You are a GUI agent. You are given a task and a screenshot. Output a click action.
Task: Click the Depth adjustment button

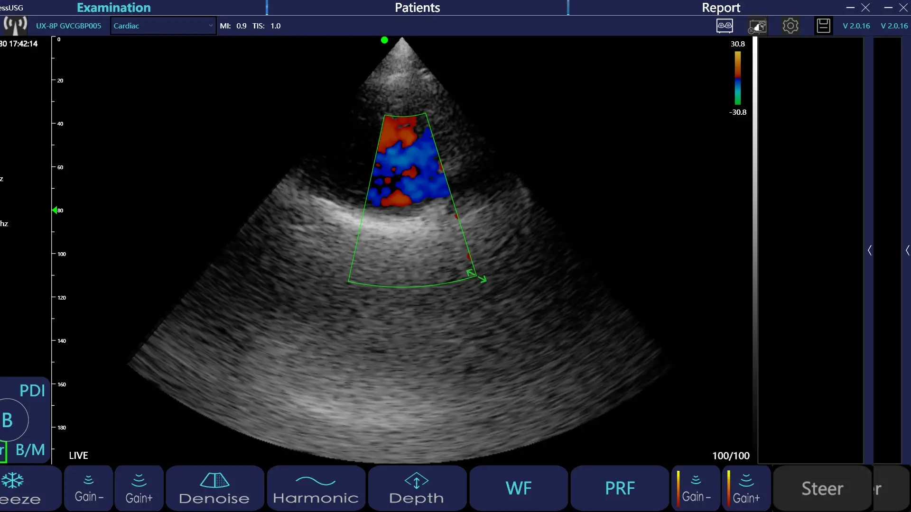(x=417, y=488)
